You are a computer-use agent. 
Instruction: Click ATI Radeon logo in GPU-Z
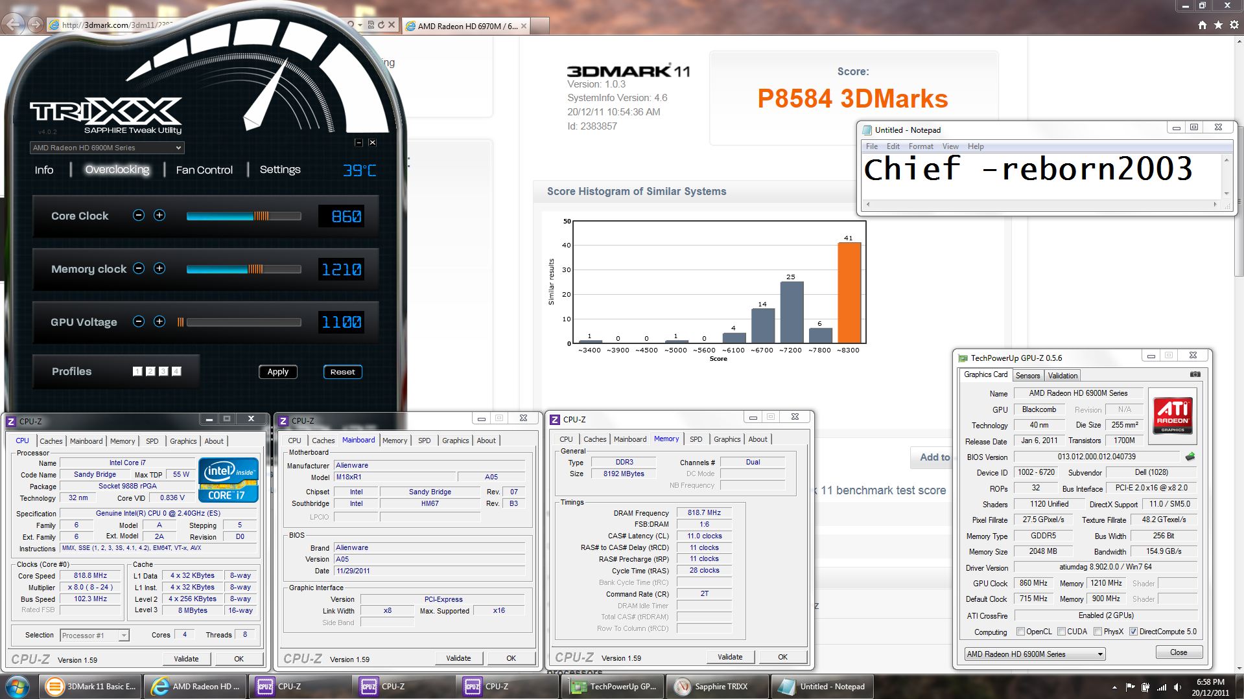click(1173, 415)
